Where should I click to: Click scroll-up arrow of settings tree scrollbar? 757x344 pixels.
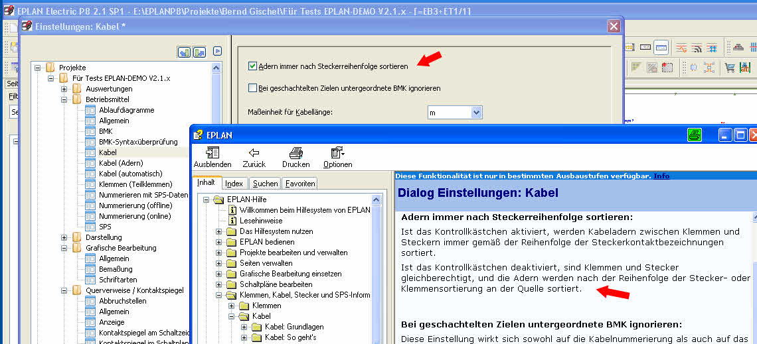coord(216,68)
